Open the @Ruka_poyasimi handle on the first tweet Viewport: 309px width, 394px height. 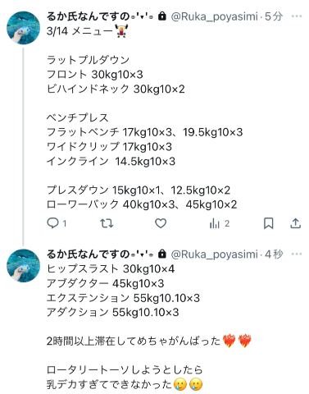tap(215, 16)
